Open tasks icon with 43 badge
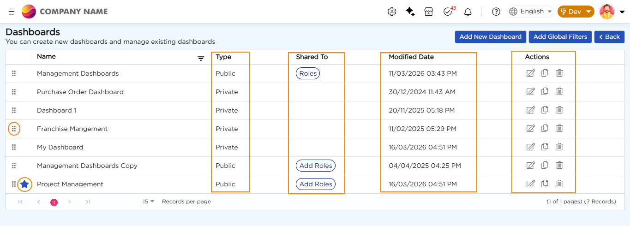Image resolution: width=630 pixels, height=226 pixels. tap(448, 12)
